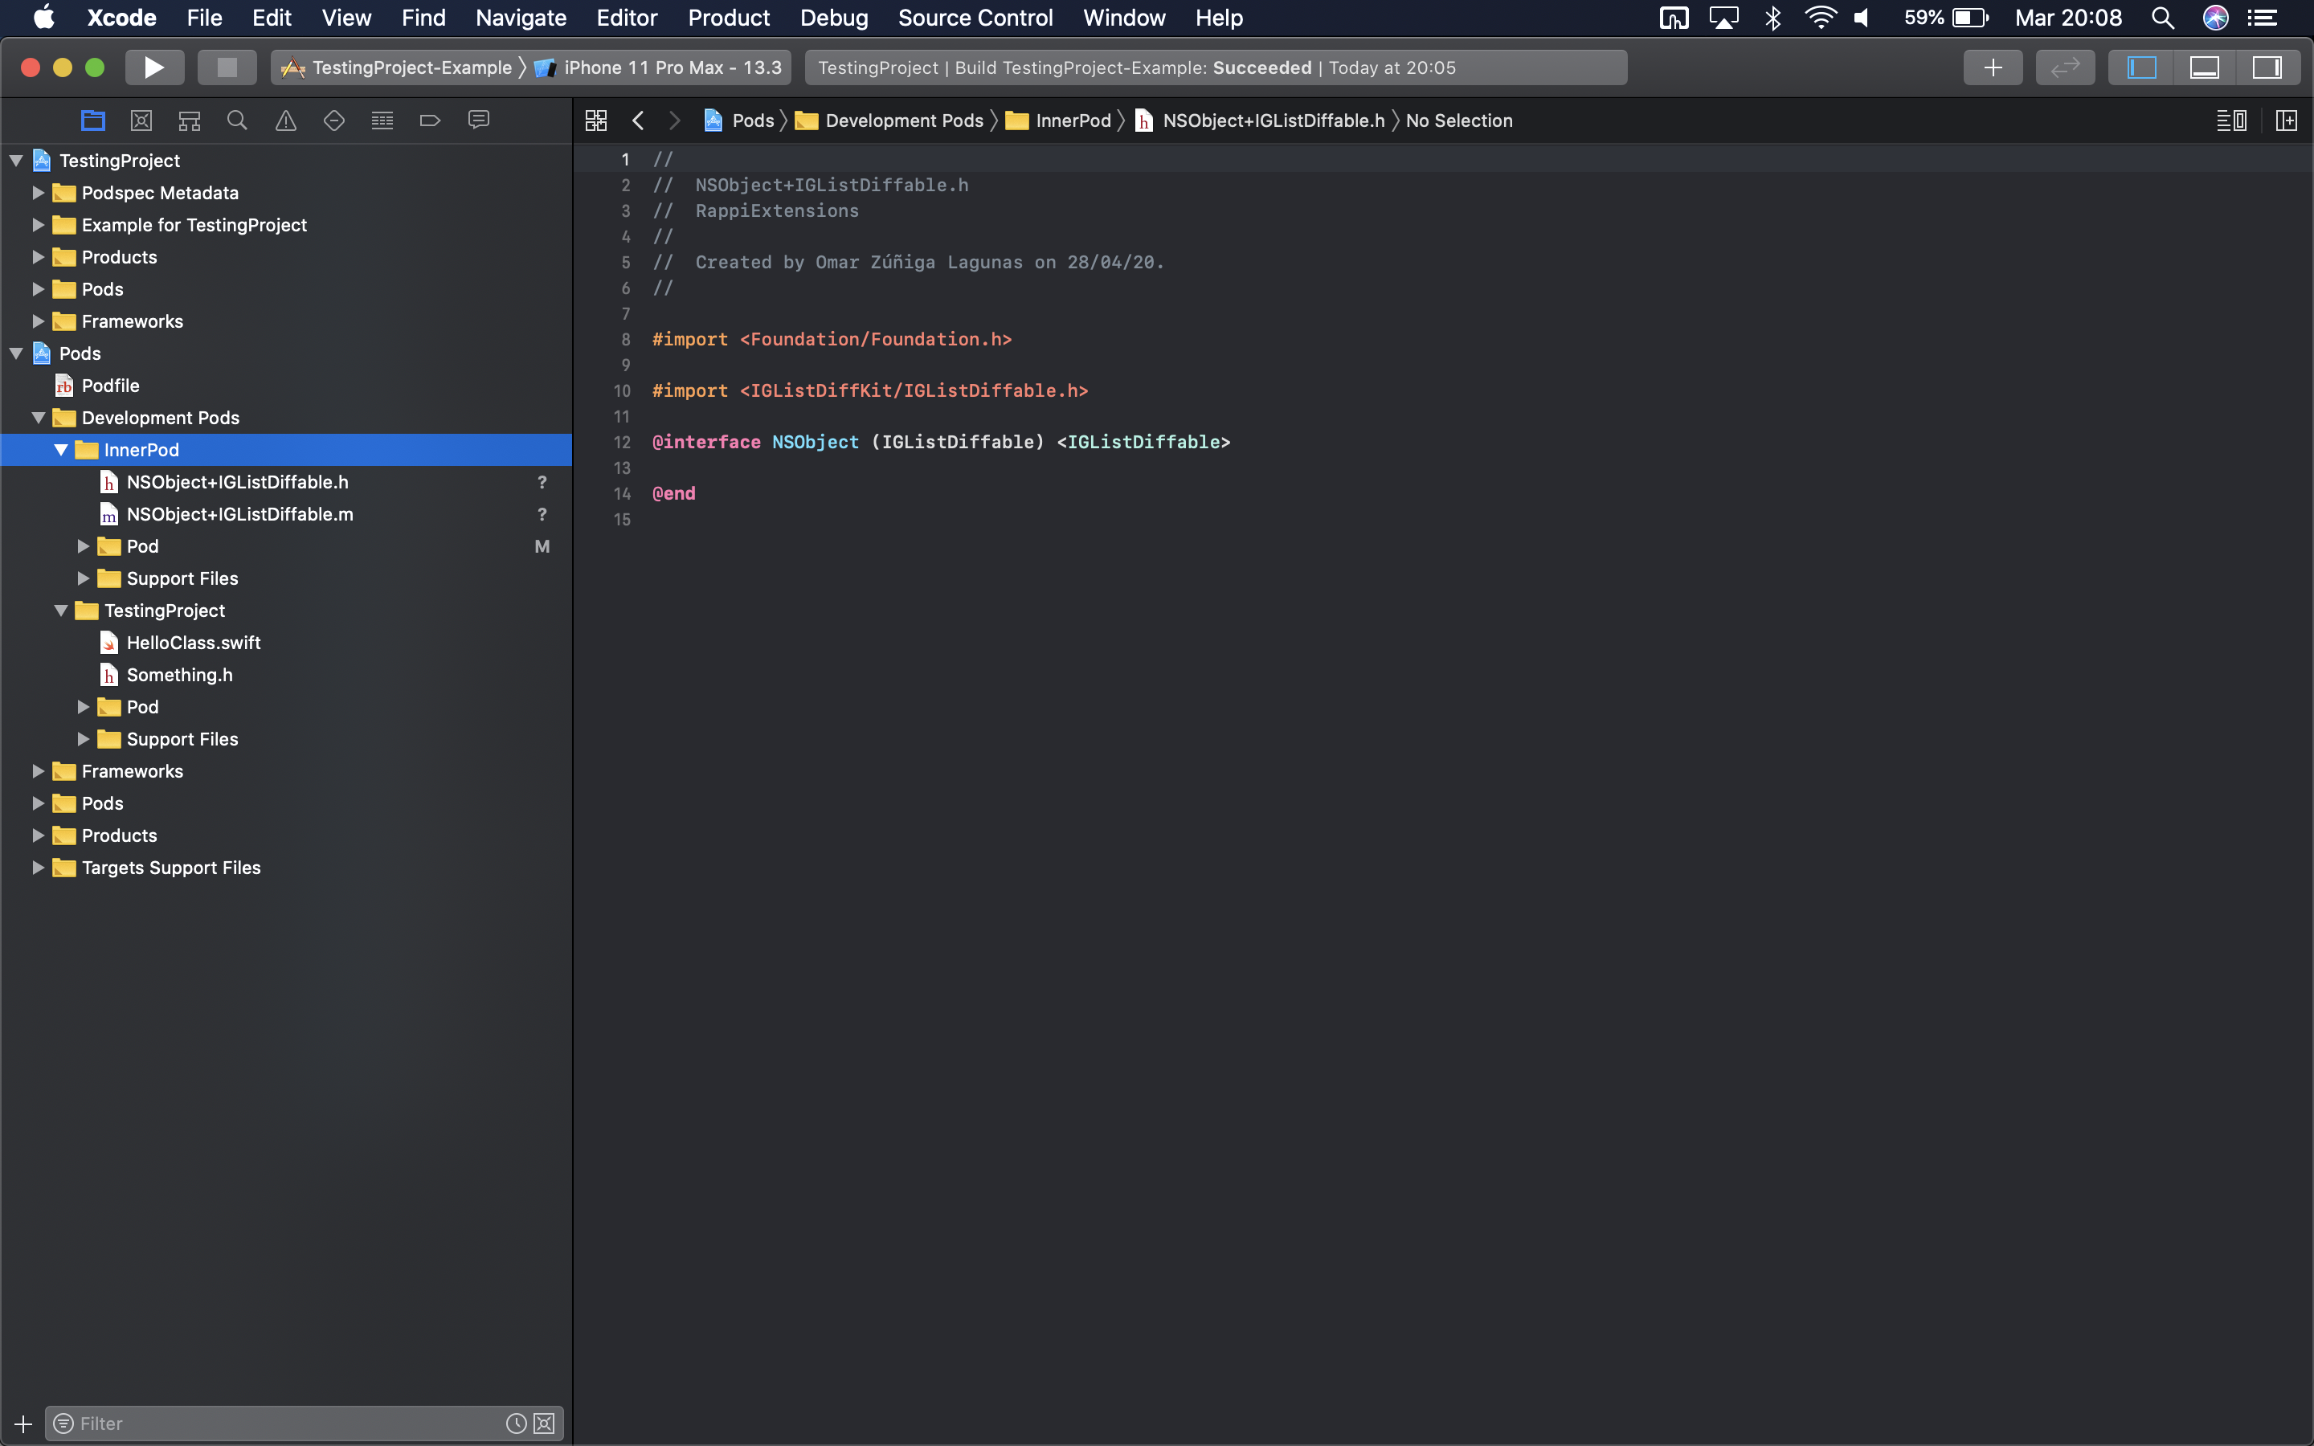The width and height of the screenshot is (2314, 1446).
Task: Expand the Targets Support Files folder
Action: click(39, 868)
